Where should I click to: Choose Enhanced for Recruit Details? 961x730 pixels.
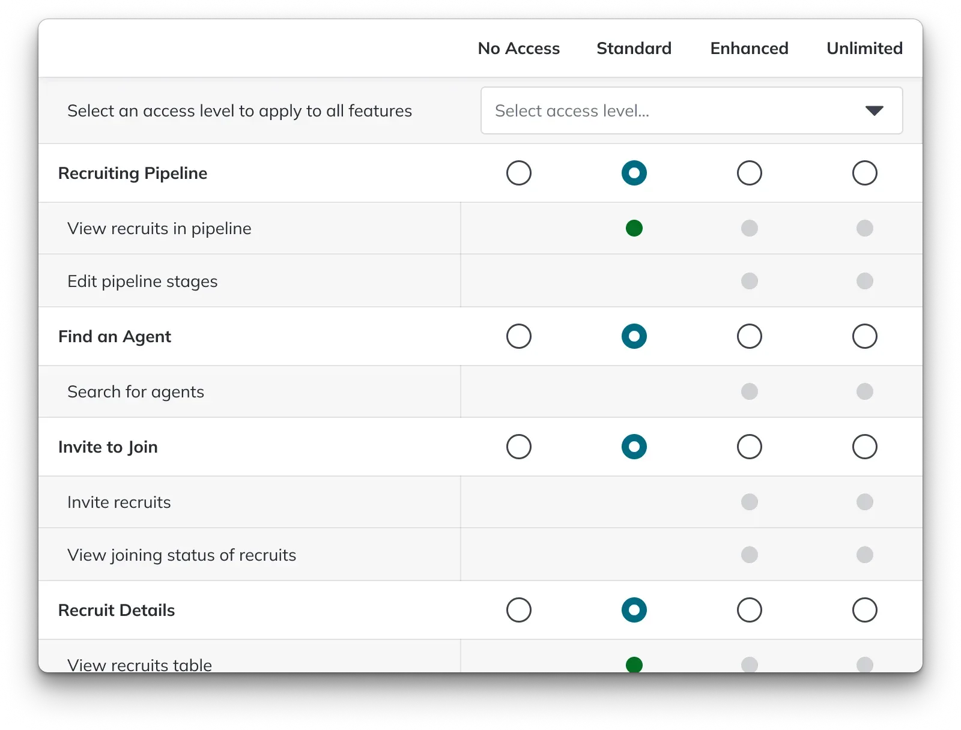pos(750,610)
